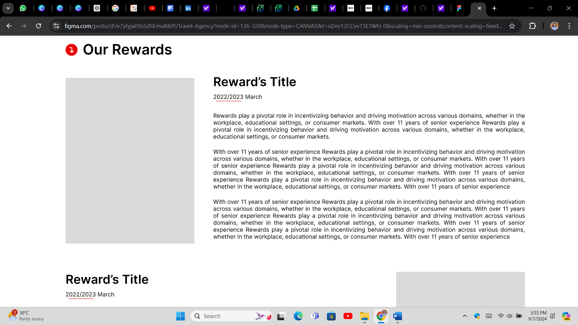
Task: Bookmark this page with the star icon
Action: click(x=512, y=26)
